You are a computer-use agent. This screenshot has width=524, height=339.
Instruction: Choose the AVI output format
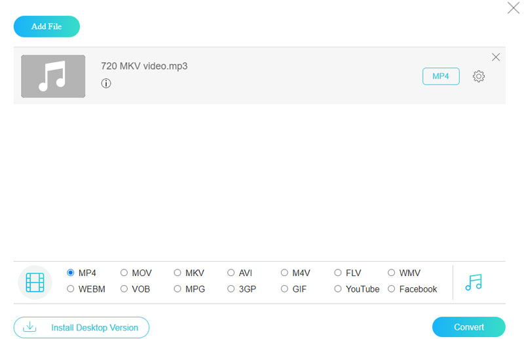pyautogui.click(x=231, y=273)
